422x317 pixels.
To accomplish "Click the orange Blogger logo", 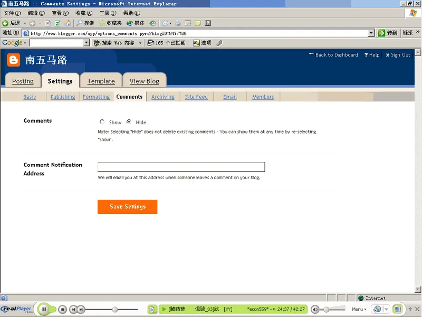I will pyautogui.click(x=14, y=60).
